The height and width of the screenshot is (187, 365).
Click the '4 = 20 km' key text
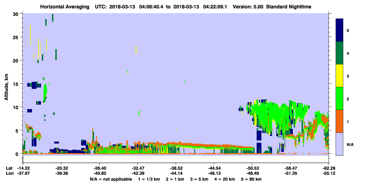click(224, 179)
